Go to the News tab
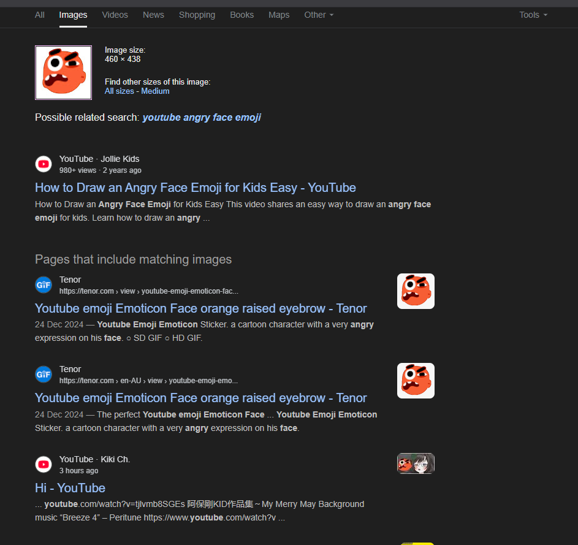Image resolution: width=578 pixels, height=545 pixels. click(x=153, y=15)
